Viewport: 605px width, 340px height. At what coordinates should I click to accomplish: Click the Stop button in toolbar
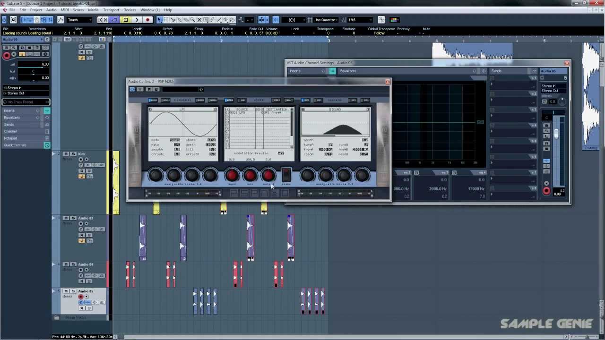(125, 20)
